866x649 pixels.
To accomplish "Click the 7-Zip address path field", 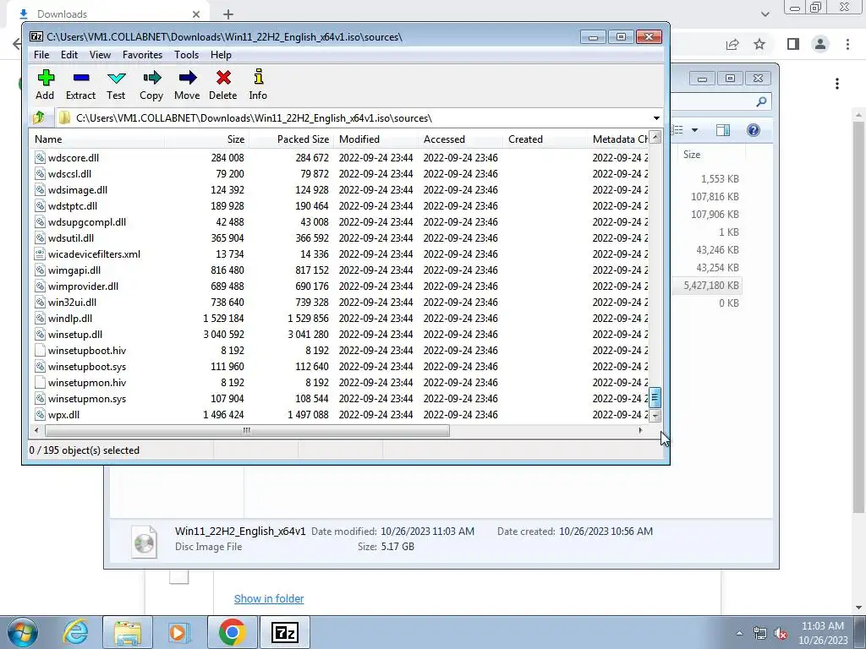I will (354, 118).
